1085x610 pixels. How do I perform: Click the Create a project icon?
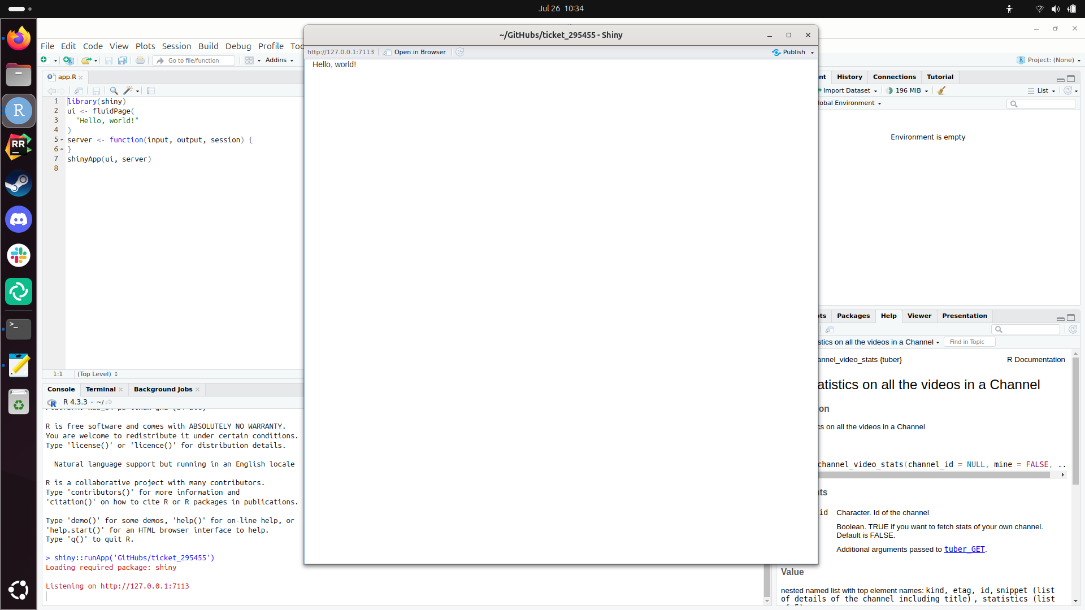coord(68,60)
